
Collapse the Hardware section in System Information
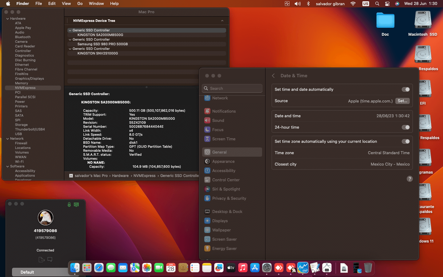point(8,18)
